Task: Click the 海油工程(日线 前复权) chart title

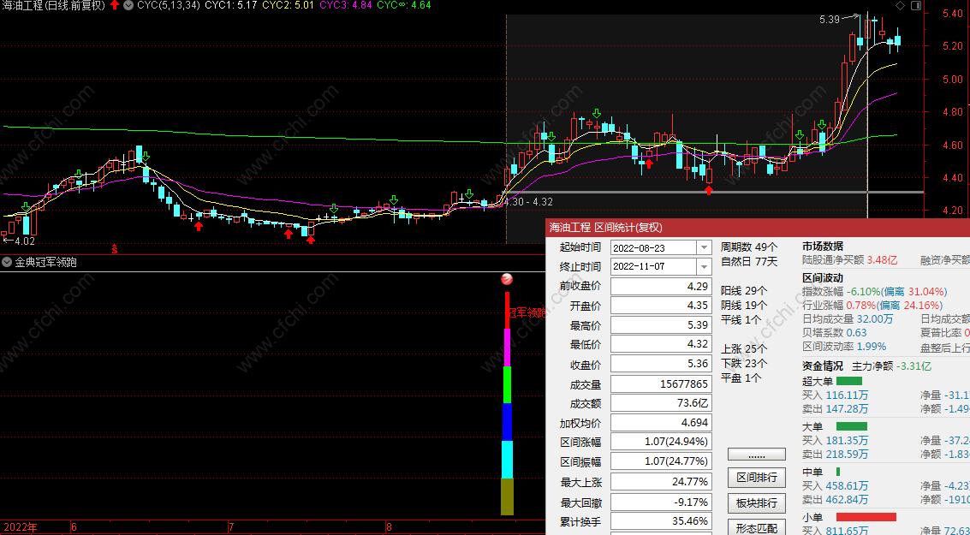Action: pyautogui.click(x=54, y=5)
